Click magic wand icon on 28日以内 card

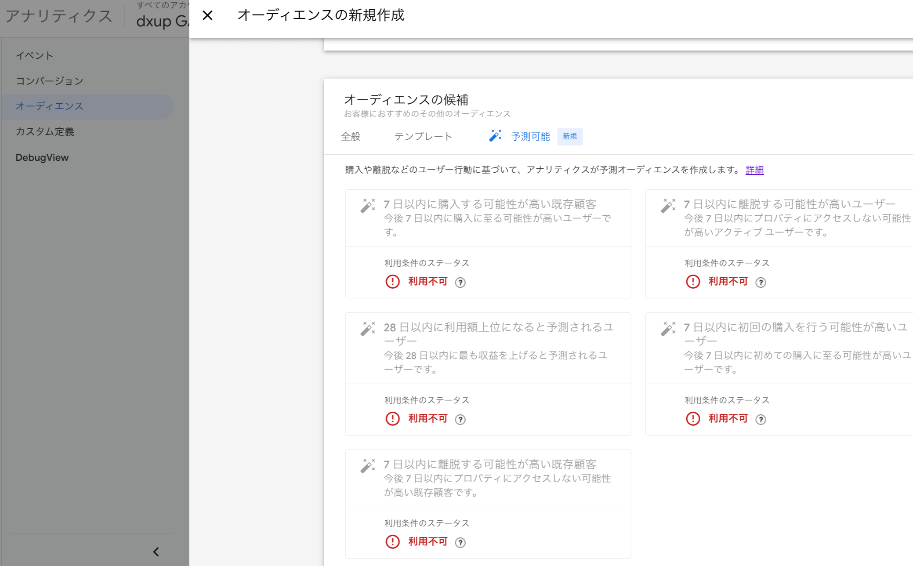(368, 329)
